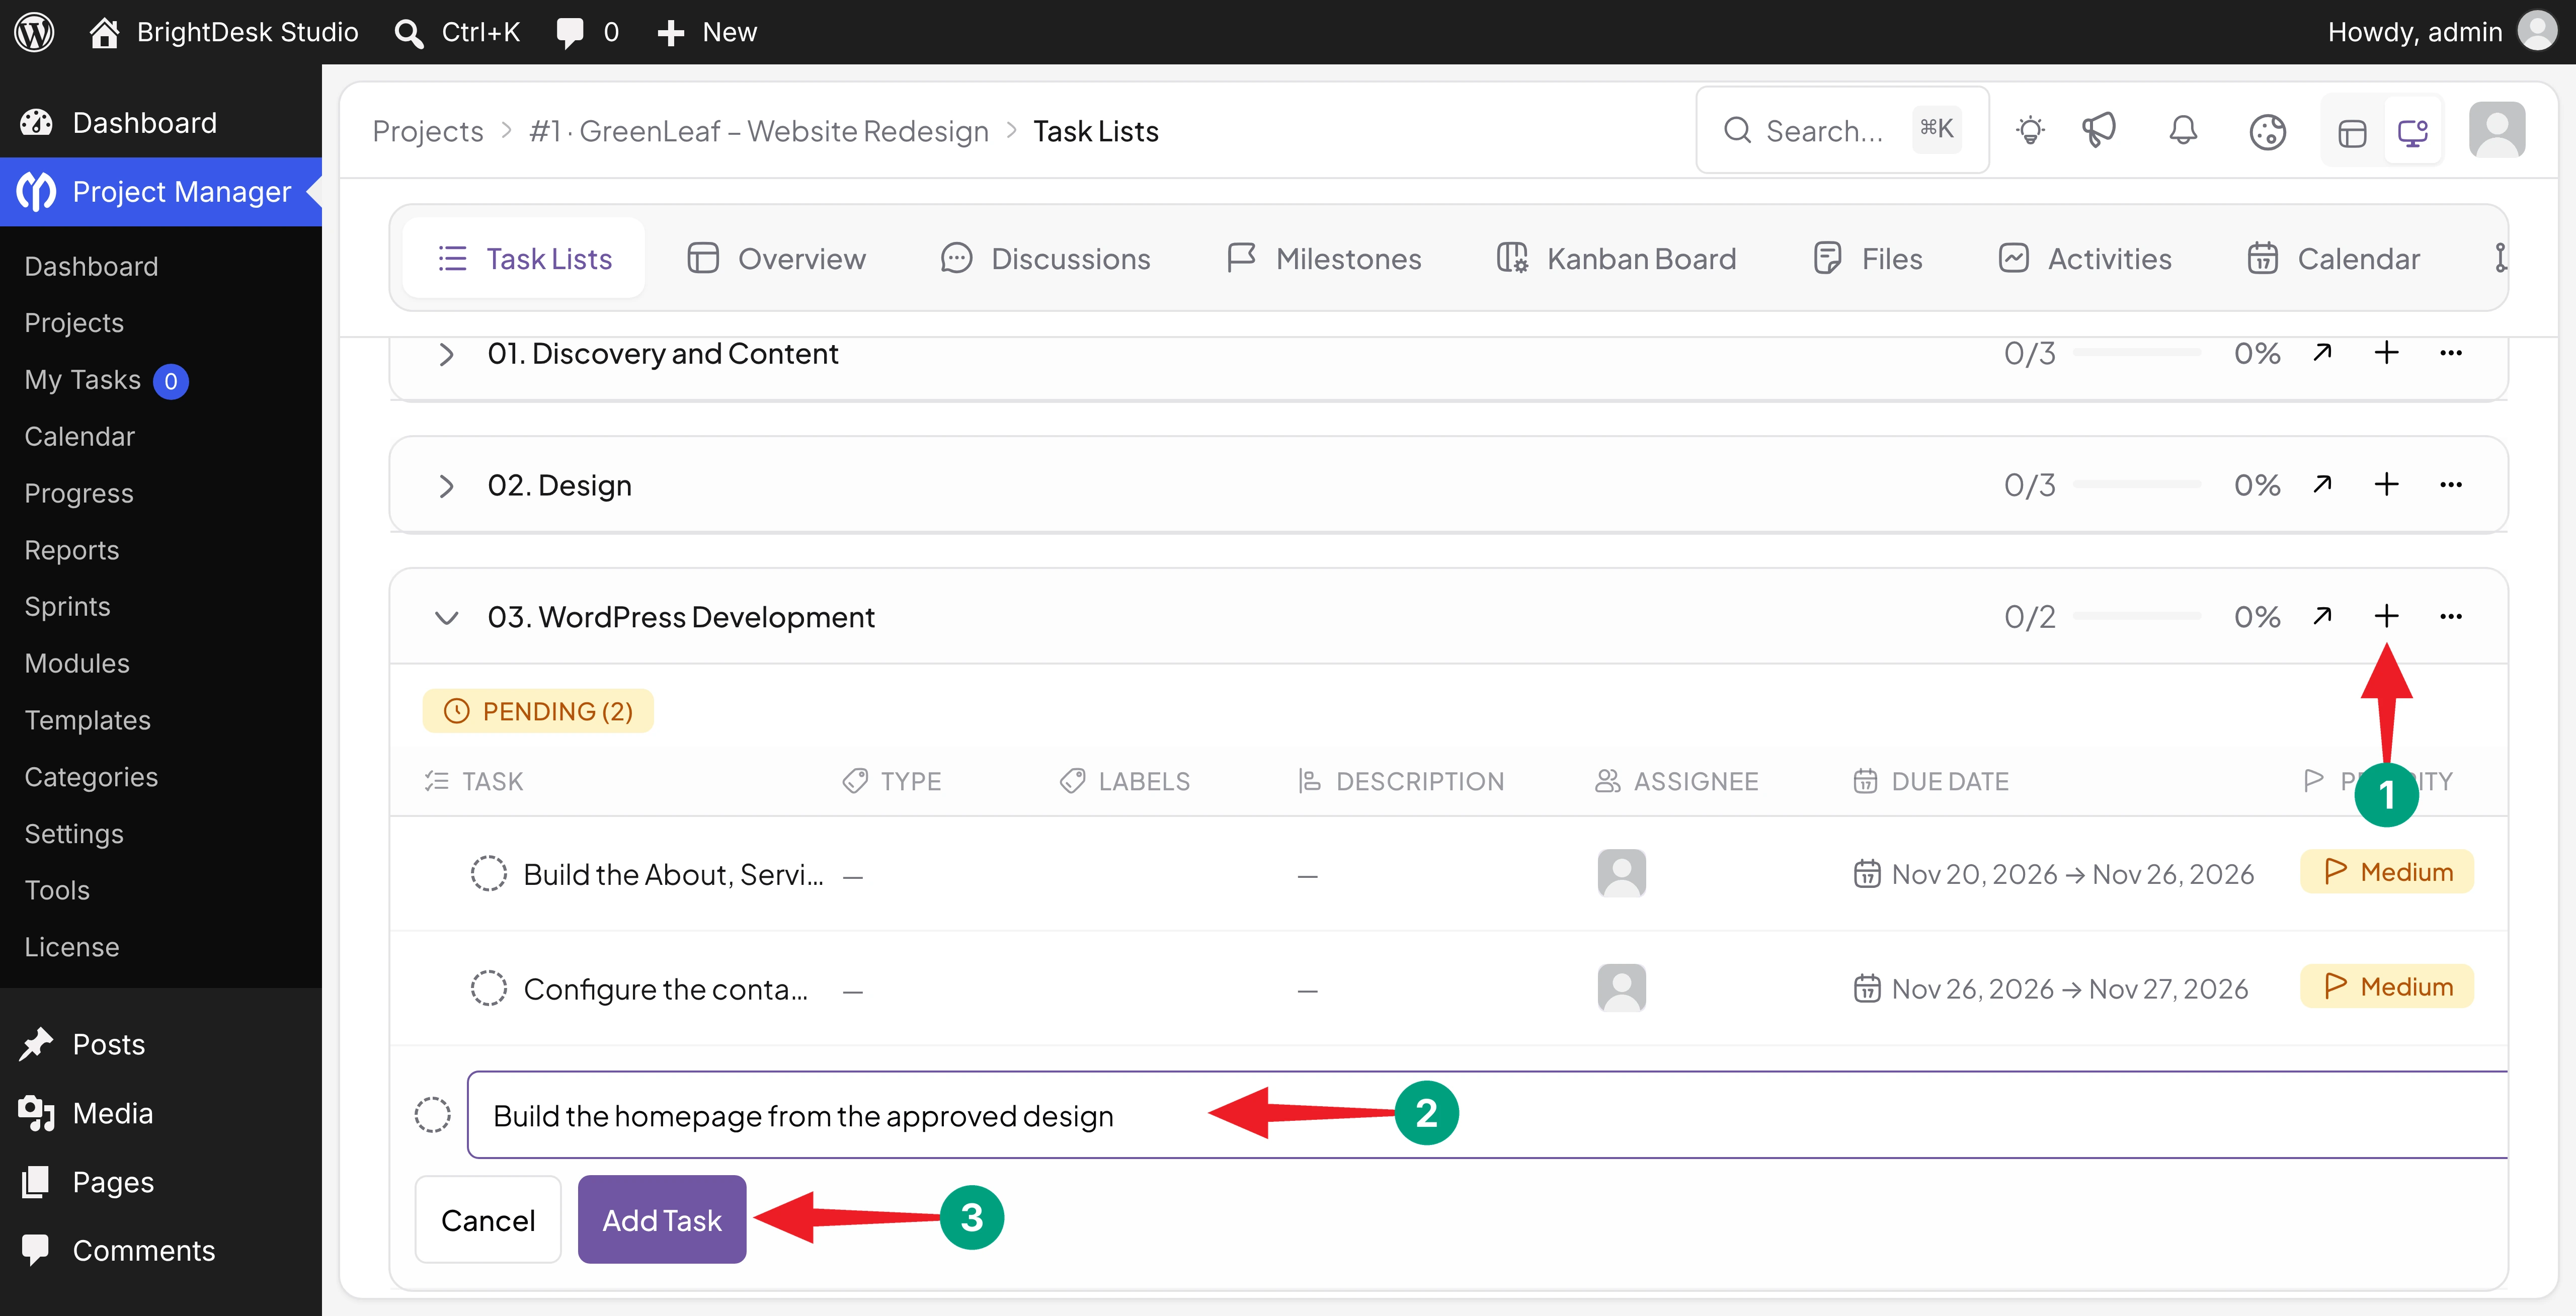Click the comments bubble in admin bar
Screen dimensions: 2576x1316
570,32
